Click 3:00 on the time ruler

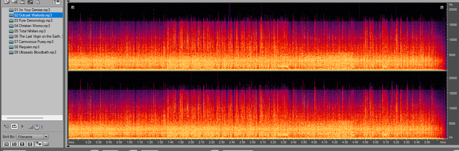point(253,142)
